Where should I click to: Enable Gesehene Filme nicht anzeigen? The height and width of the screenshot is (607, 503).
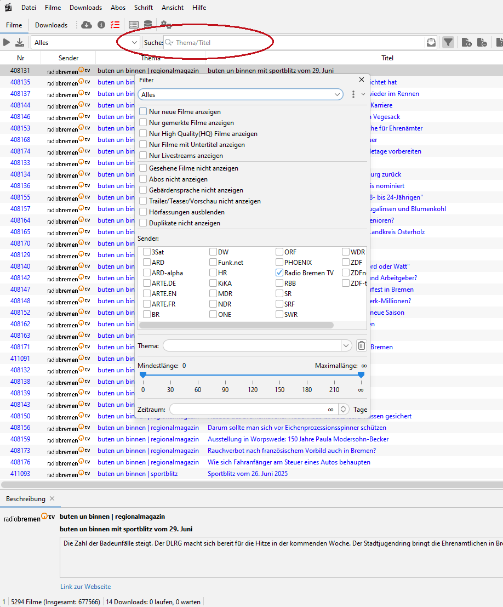[143, 168]
